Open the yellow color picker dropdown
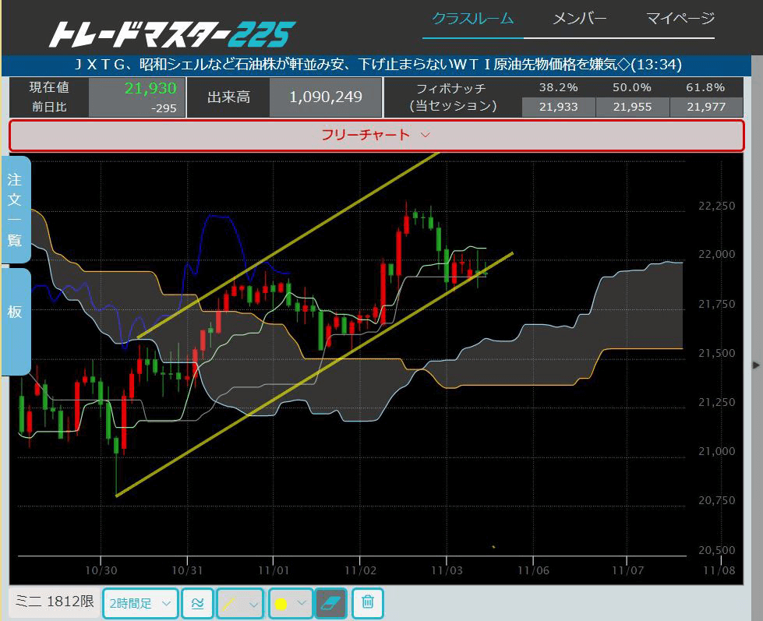This screenshot has width=763, height=621. (x=291, y=603)
